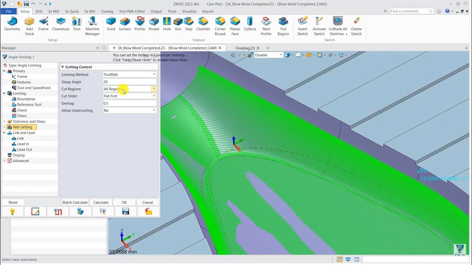Click the floppy disk save icon in dialog

click(x=125, y=212)
